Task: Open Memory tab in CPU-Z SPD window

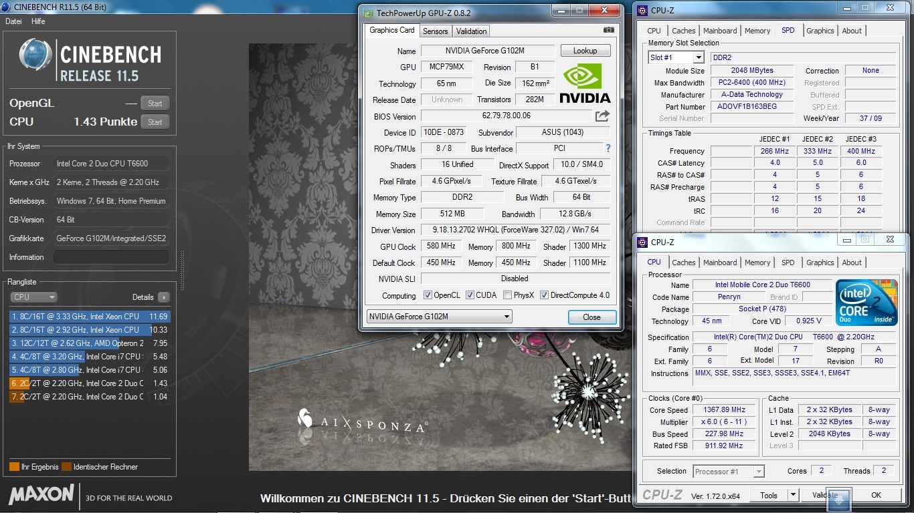Action: [x=757, y=31]
